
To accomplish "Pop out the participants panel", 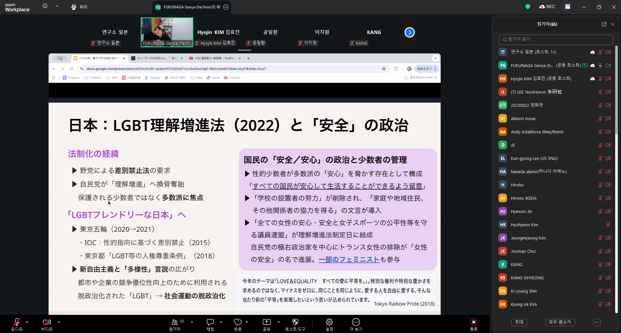I will pos(604,24).
